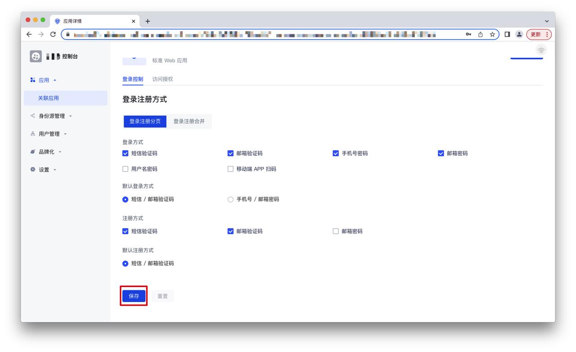
Task: Enable 用户名密码 login checkbox
Action: tap(126, 169)
